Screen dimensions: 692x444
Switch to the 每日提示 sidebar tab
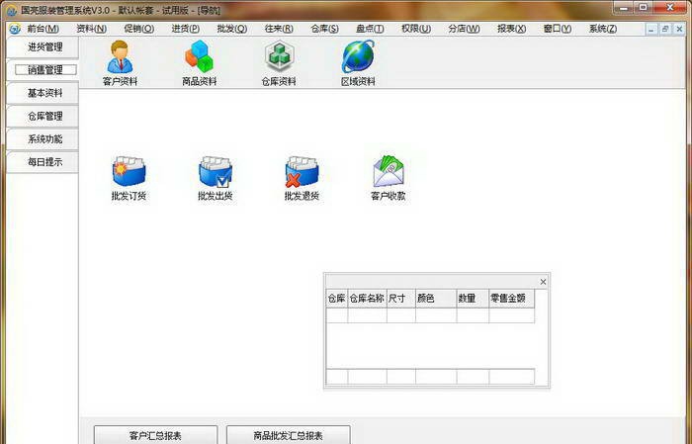click(43, 162)
